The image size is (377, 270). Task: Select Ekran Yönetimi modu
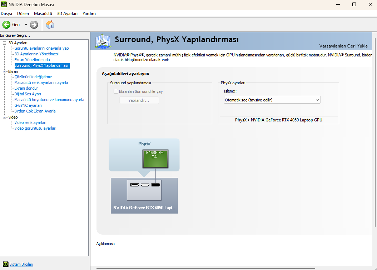(32, 60)
